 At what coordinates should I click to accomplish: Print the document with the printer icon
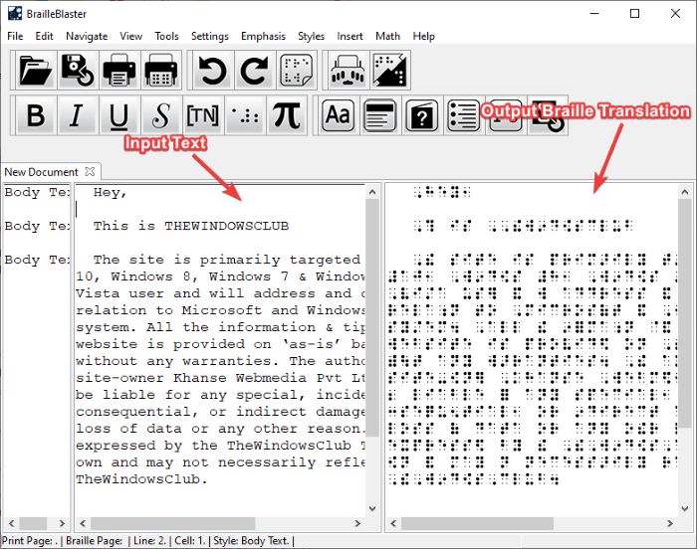click(119, 71)
